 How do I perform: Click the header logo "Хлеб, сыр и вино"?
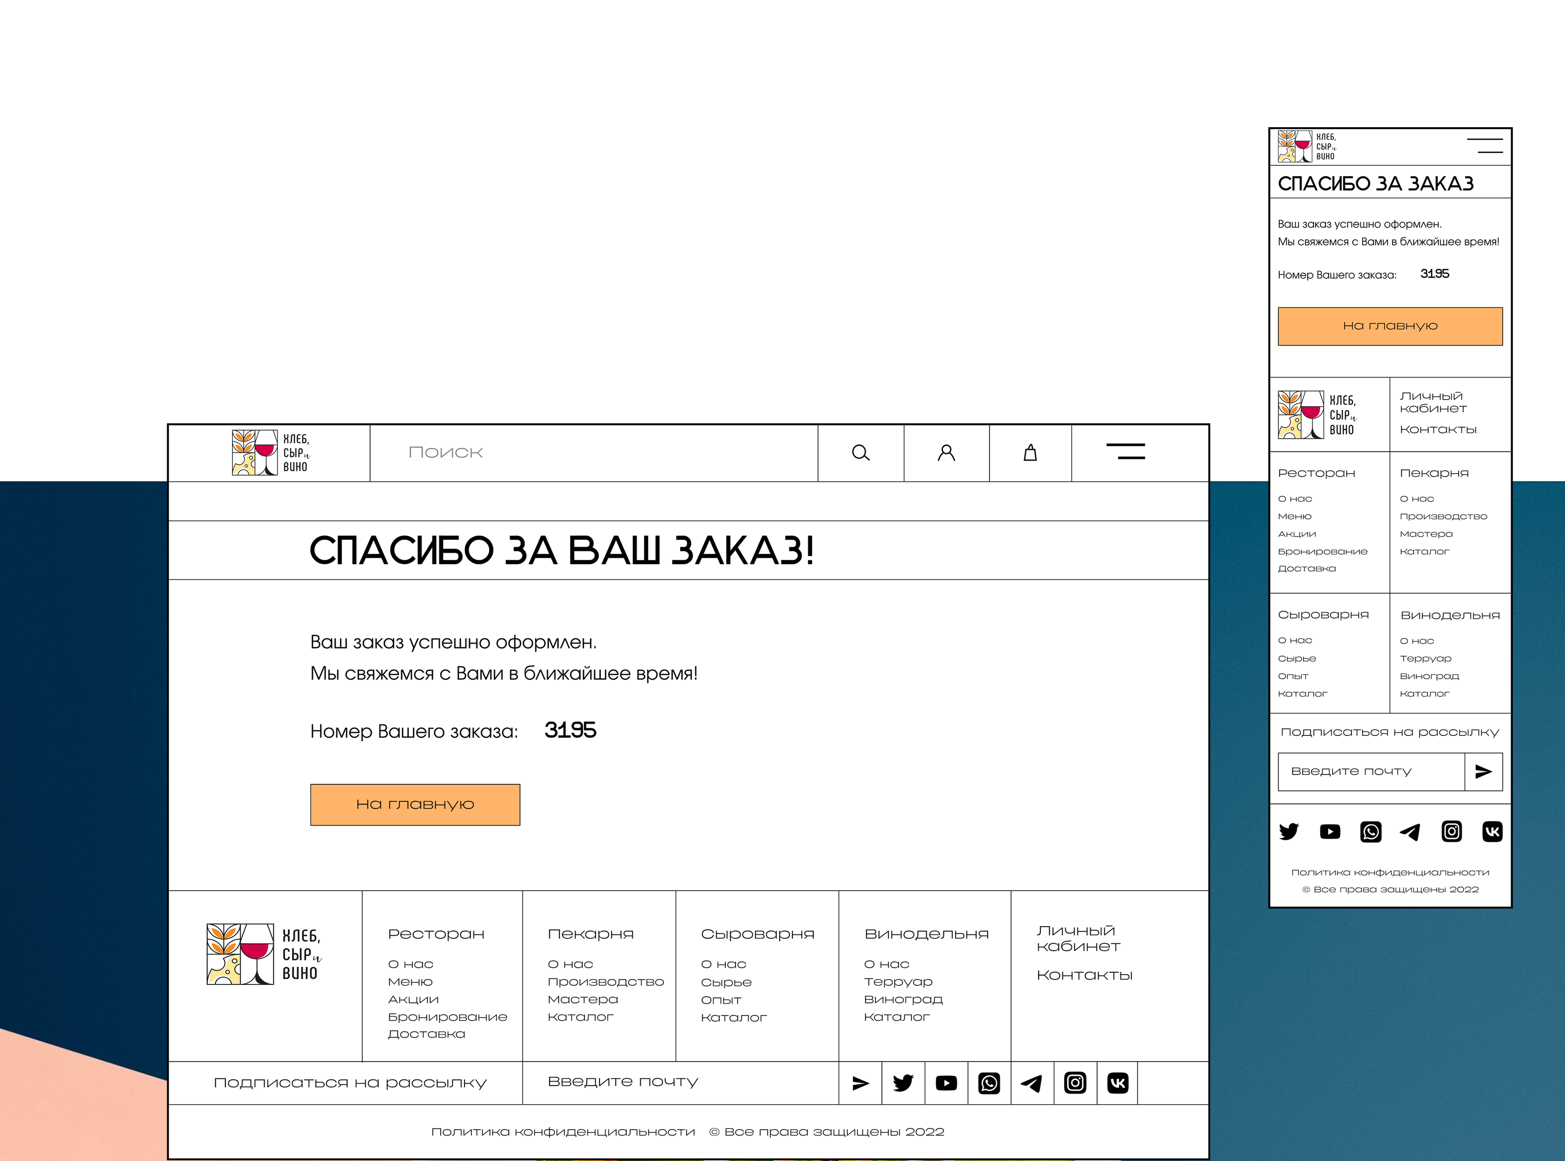tap(270, 454)
